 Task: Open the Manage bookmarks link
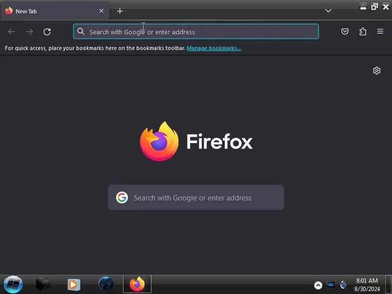click(x=214, y=48)
